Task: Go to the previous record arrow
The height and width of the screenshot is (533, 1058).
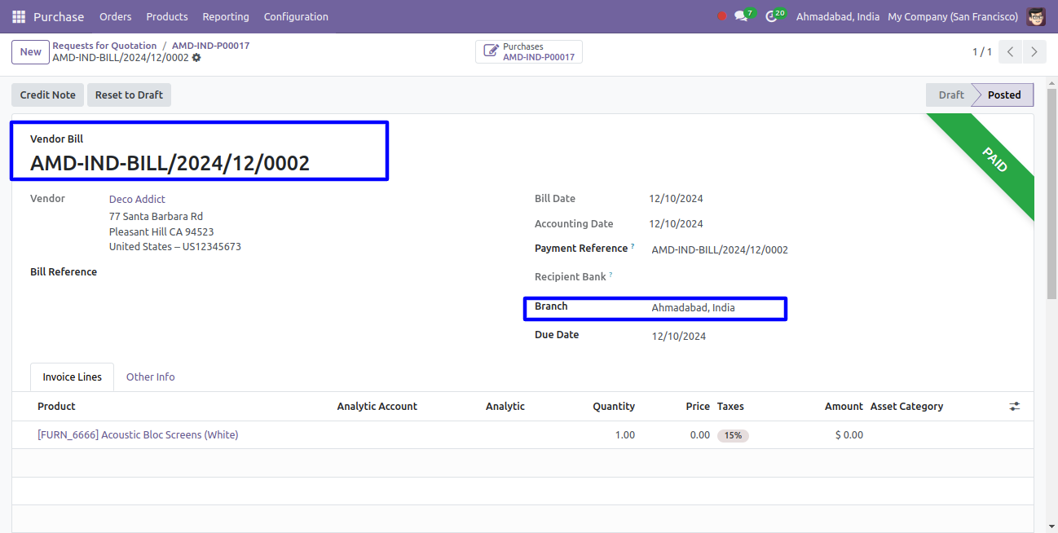Action: tap(1010, 52)
